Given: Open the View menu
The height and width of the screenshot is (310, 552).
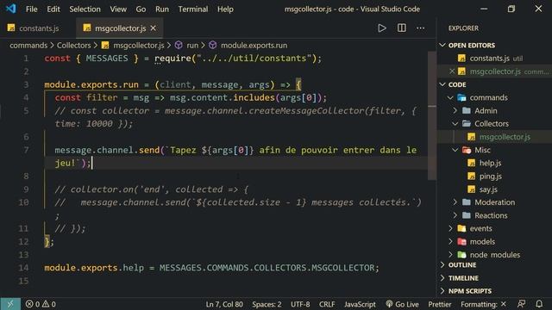Looking at the screenshot, I should 118,9.
